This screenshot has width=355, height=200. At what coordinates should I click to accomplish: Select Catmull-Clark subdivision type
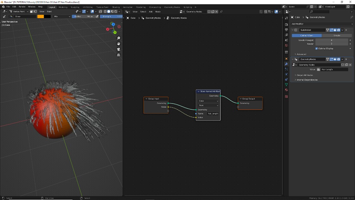(307, 36)
